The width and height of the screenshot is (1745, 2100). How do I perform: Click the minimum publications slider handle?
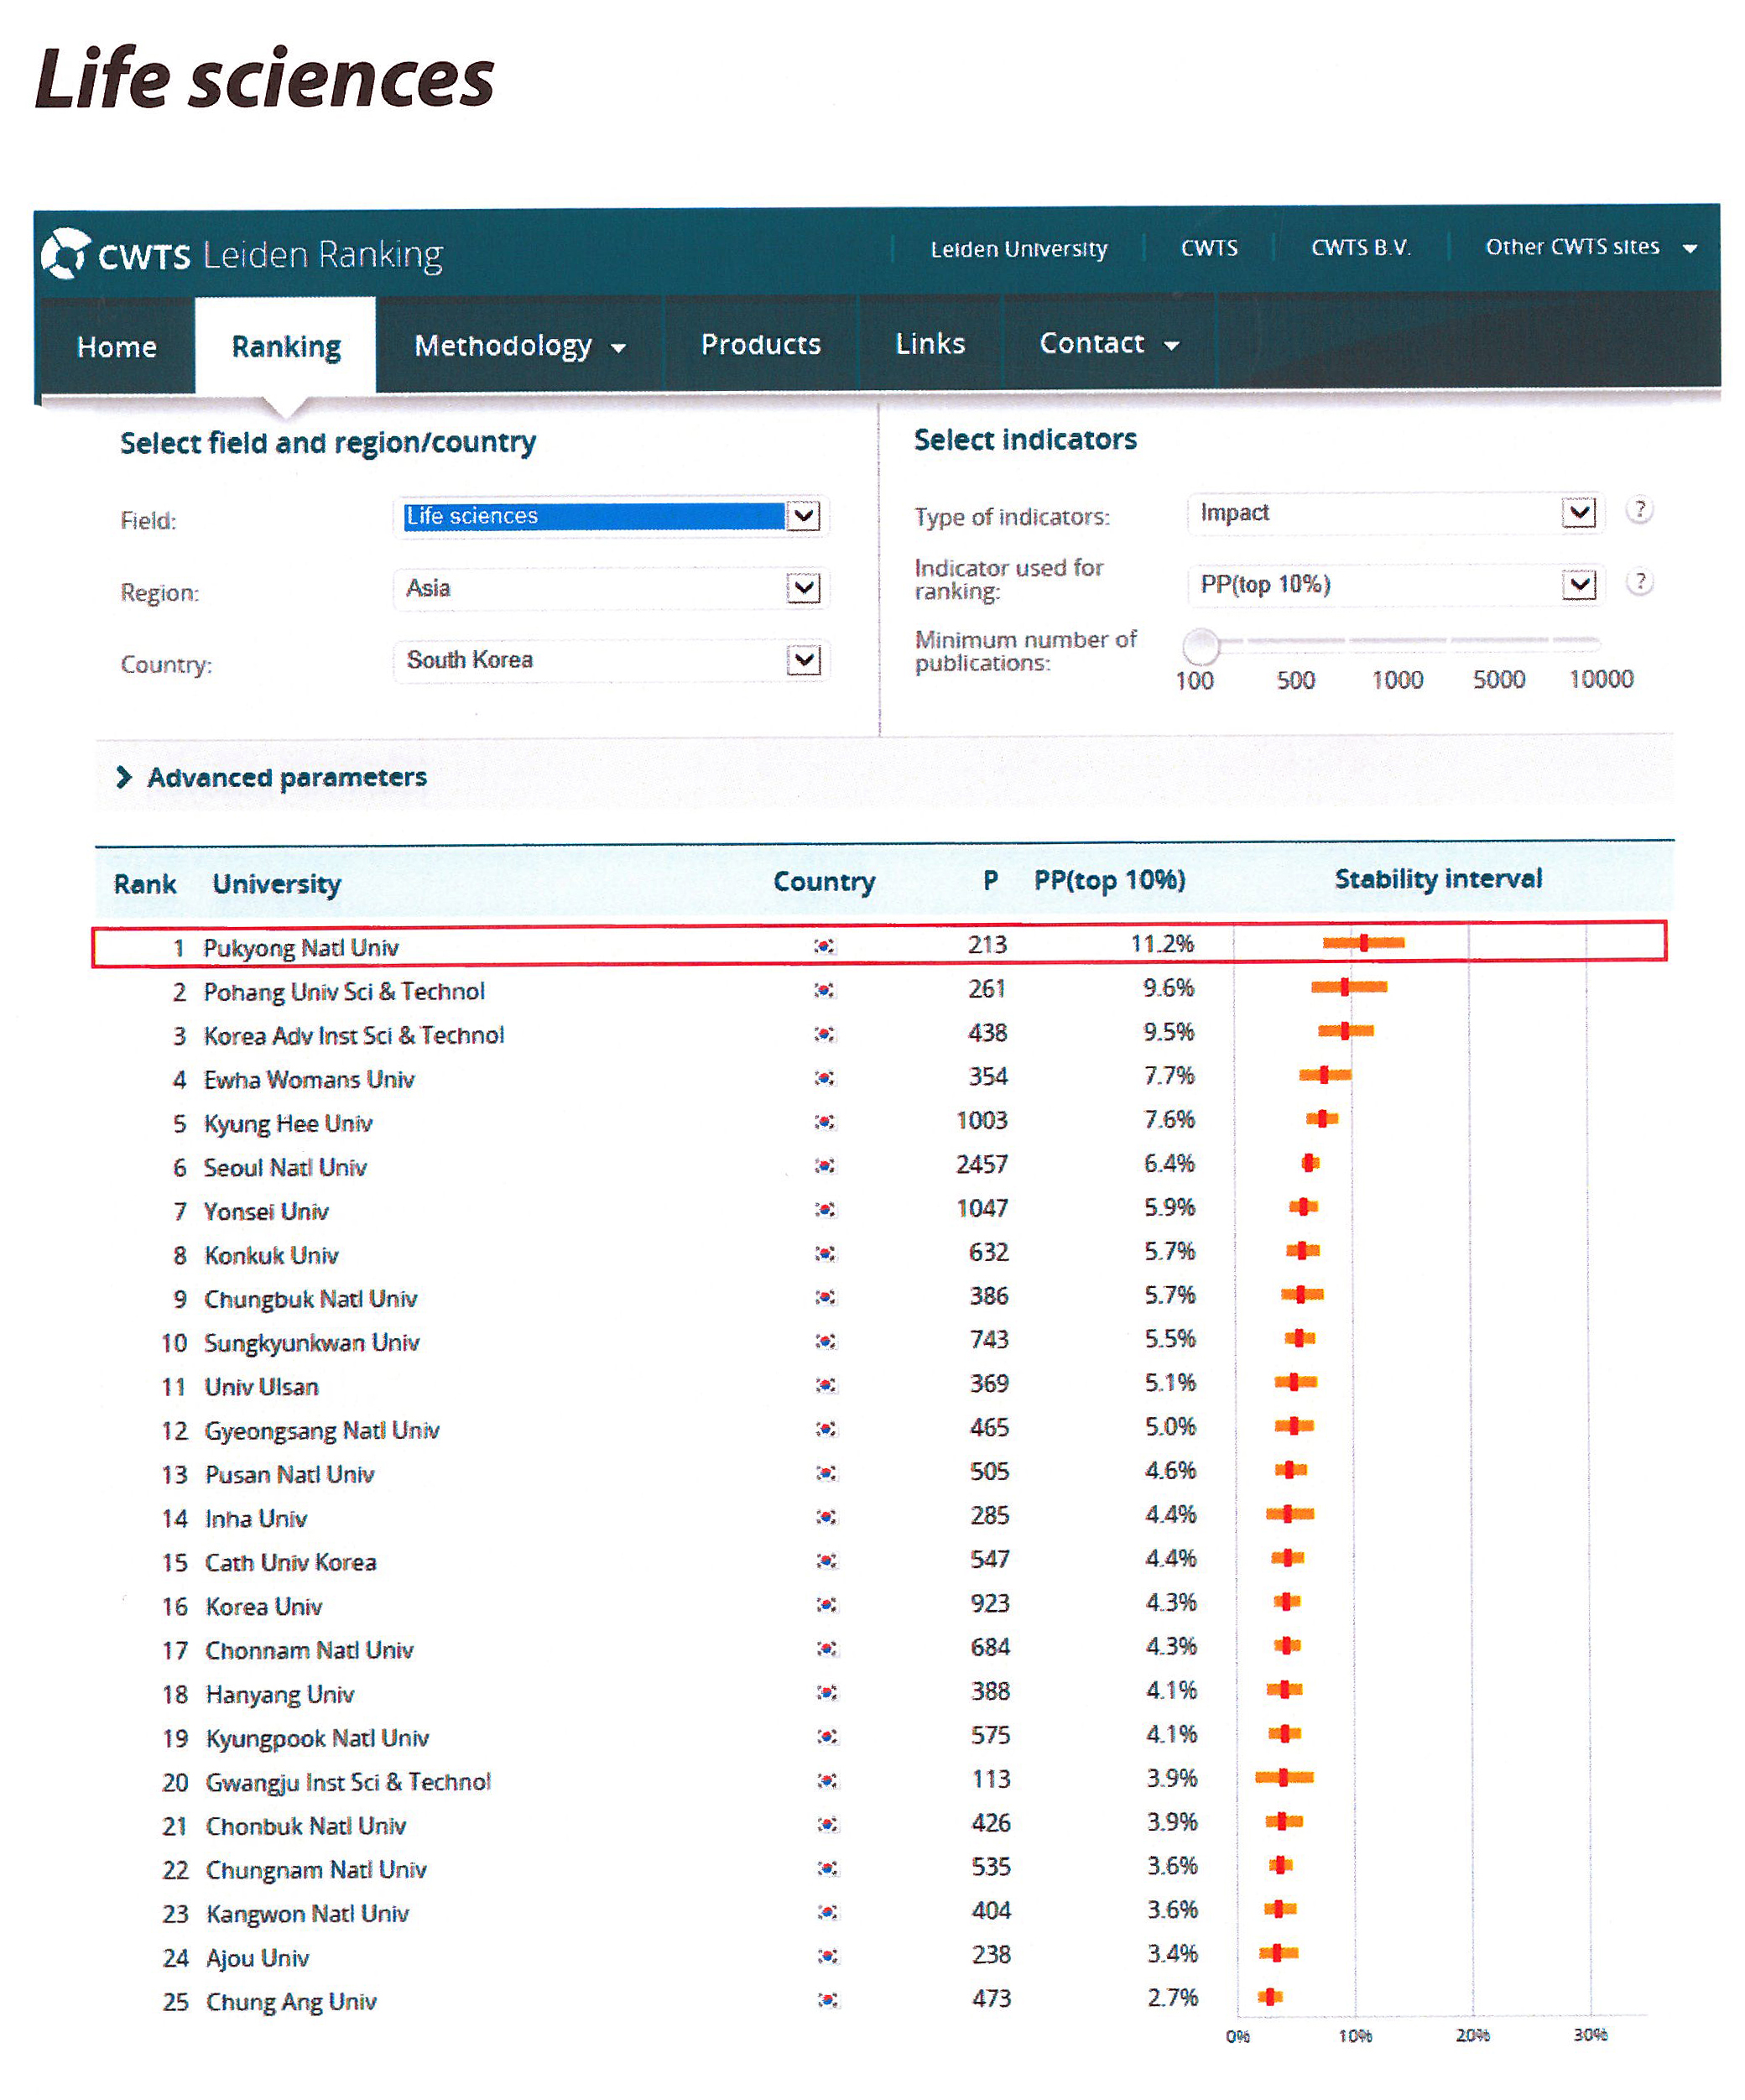1200,646
